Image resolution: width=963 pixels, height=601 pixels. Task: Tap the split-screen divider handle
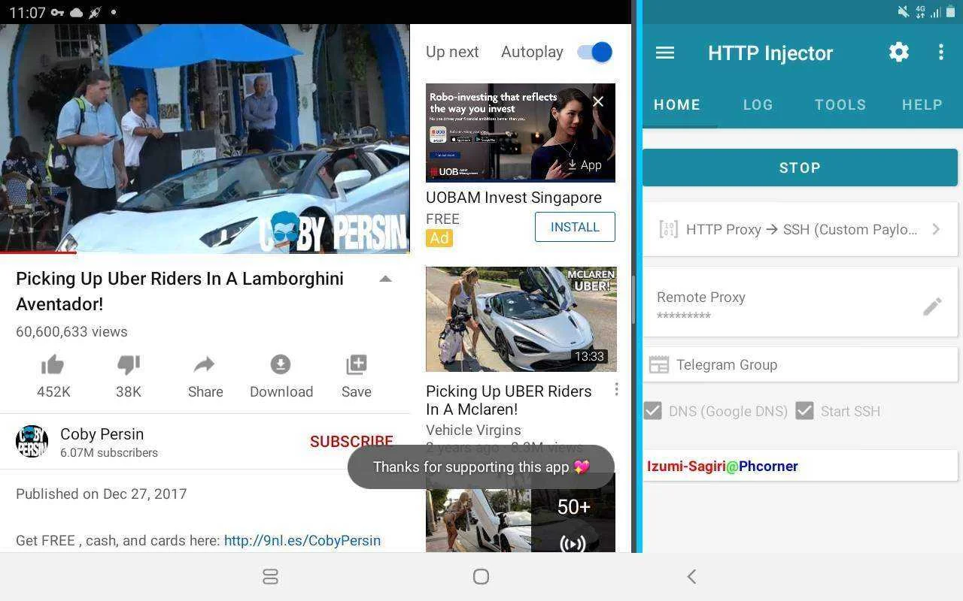click(x=633, y=300)
